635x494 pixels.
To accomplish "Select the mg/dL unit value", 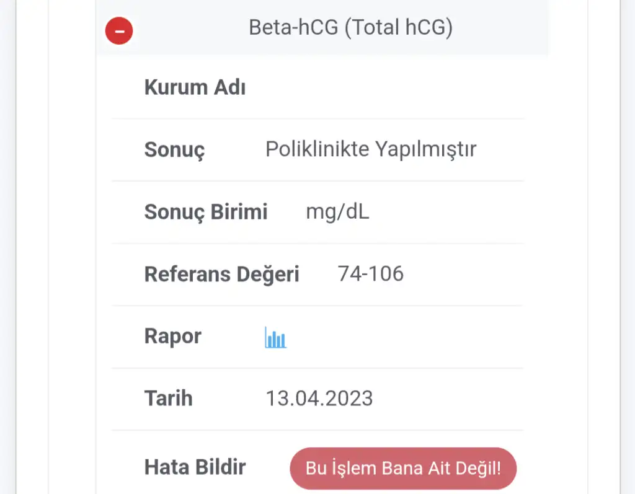I will tap(337, 212).
